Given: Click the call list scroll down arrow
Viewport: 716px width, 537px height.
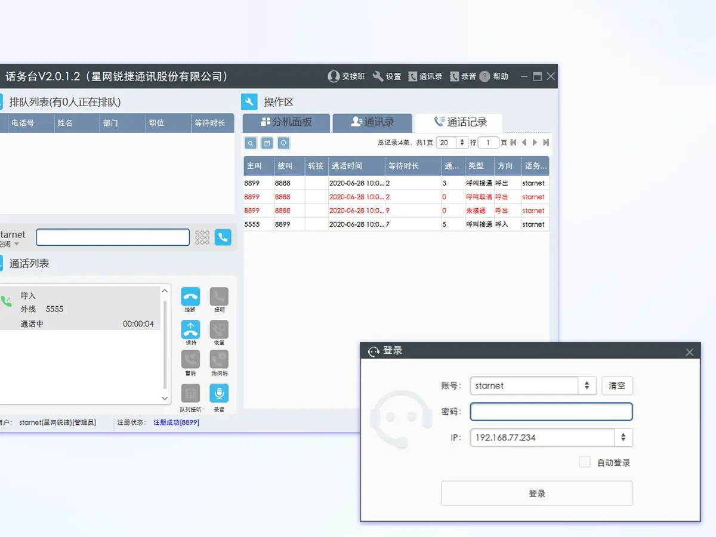Looking at the screenshot, I should pos(165,398).
